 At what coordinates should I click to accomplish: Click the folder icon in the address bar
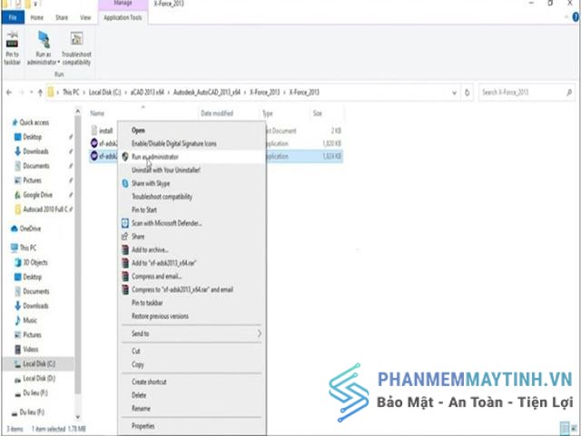(x=51, y=93)
